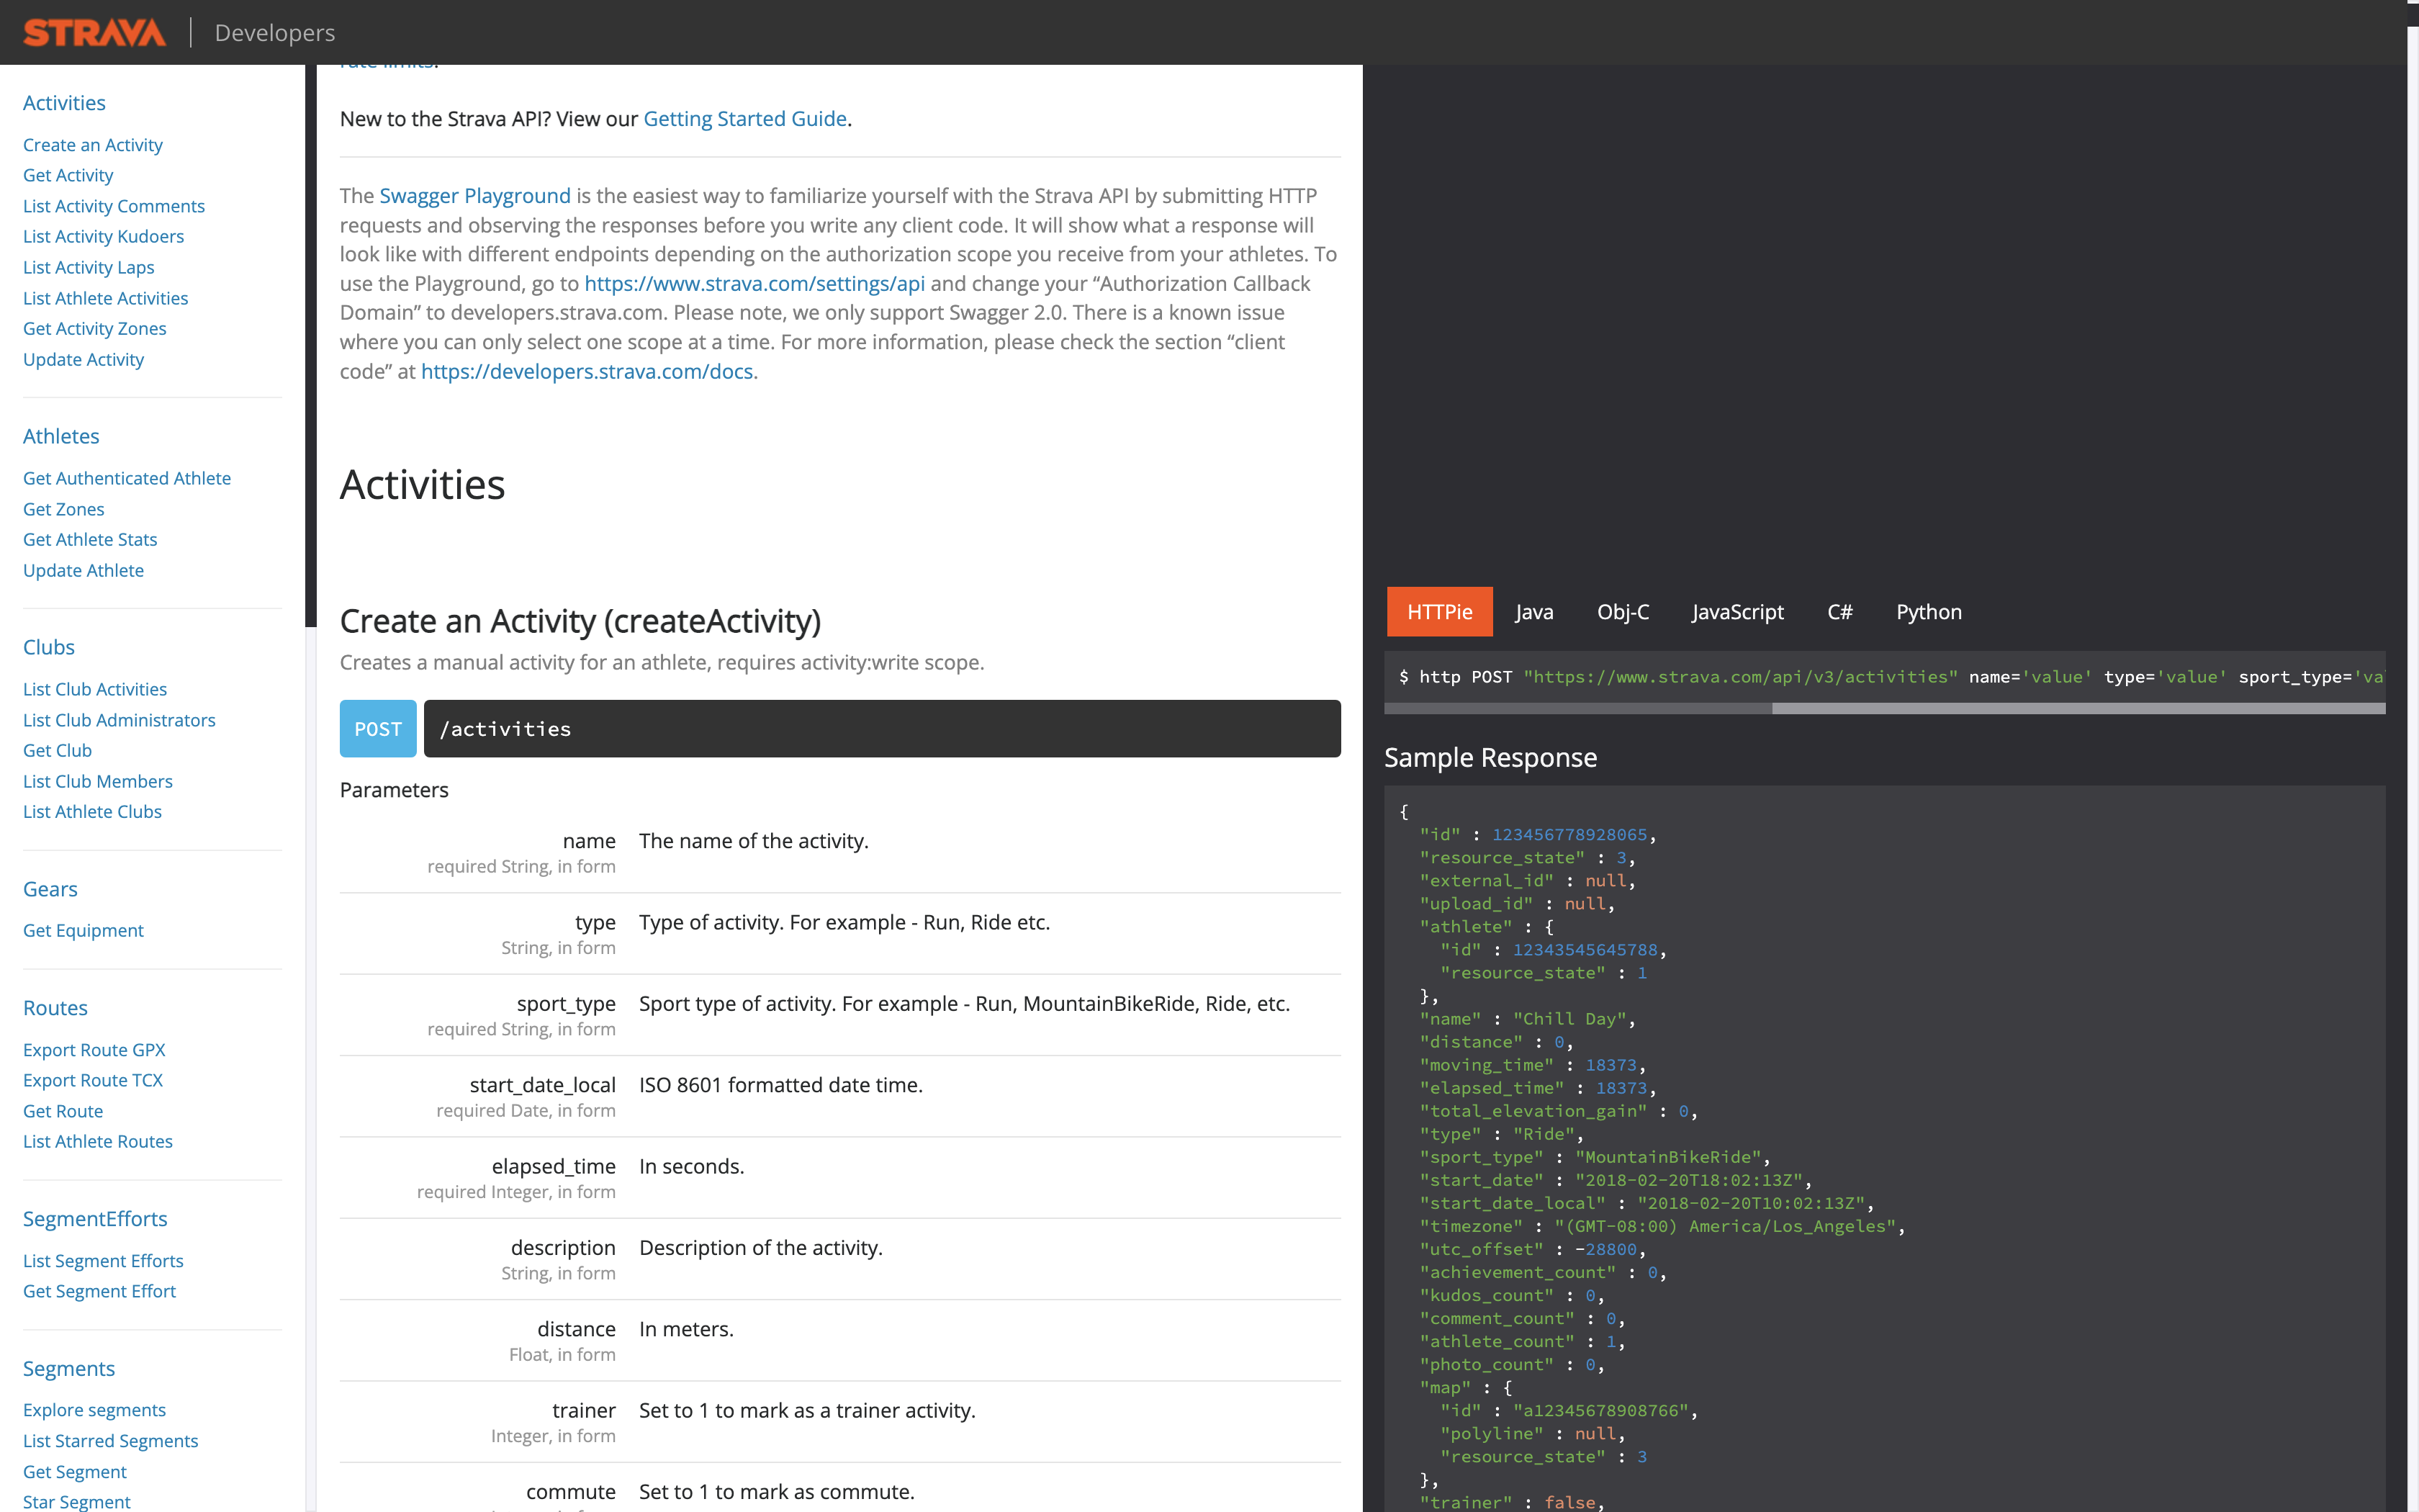Click Get Equipment under Gears
Screen dimensions: 2419x1512
click(83, 930)
